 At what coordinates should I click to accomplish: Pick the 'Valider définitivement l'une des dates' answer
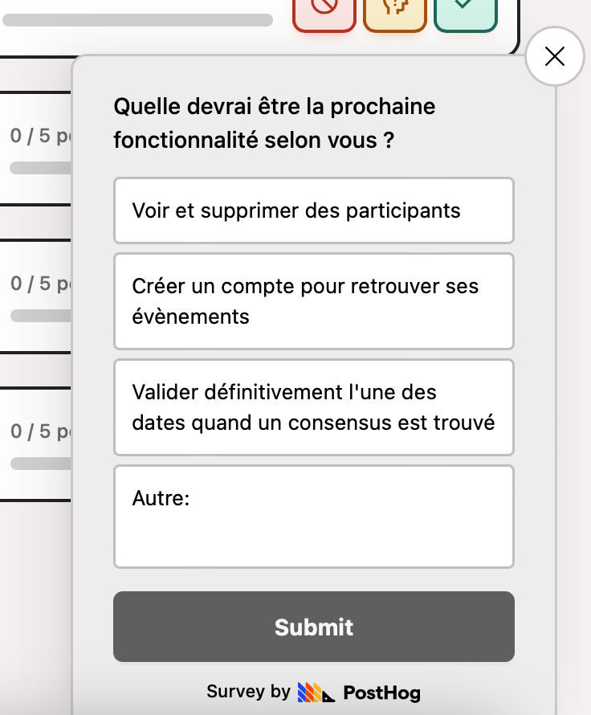tap(314, 407)
